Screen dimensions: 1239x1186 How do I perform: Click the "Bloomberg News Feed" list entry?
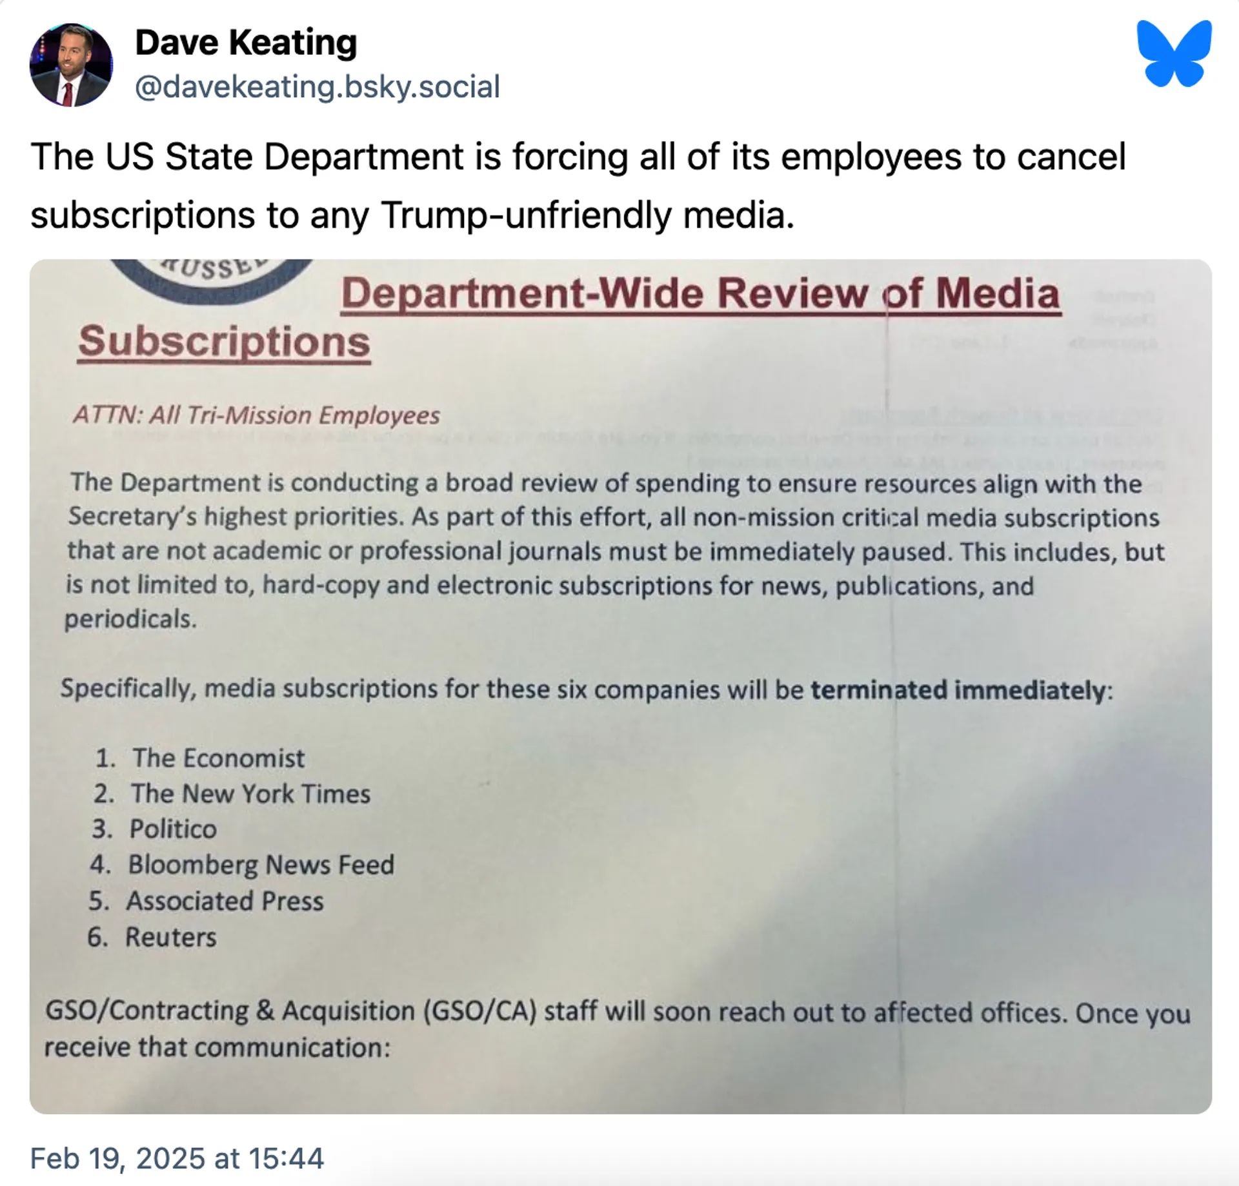click(261, 865)
